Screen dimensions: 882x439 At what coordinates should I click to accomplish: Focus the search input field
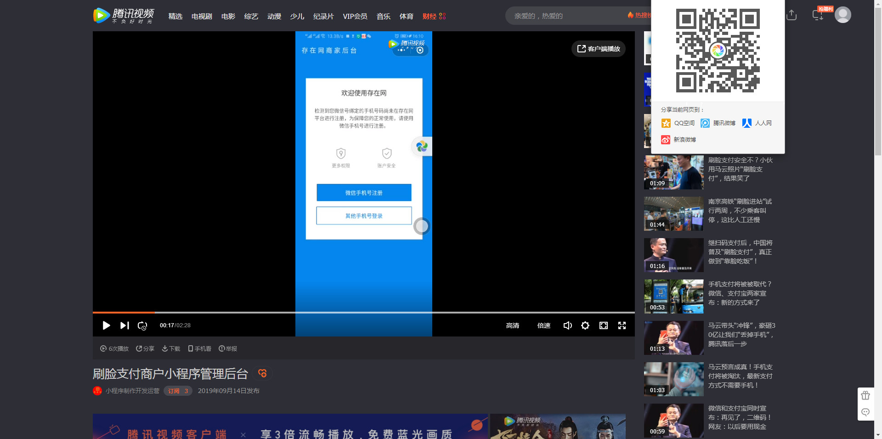pos(567,16)
